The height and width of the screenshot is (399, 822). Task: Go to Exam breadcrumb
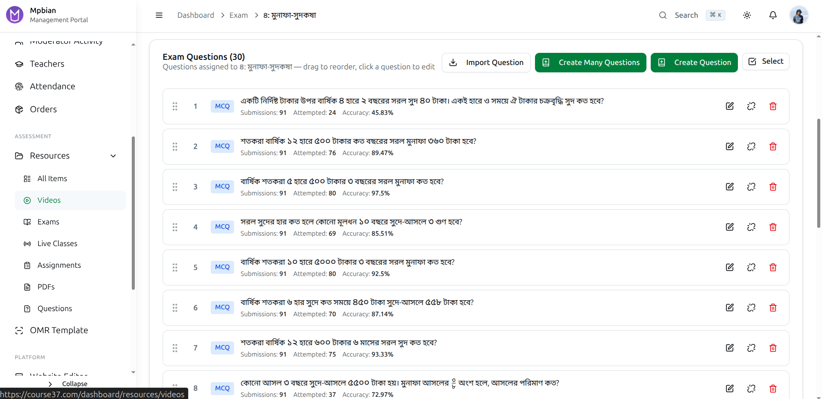pyautogui.click(x=238, y=15)
